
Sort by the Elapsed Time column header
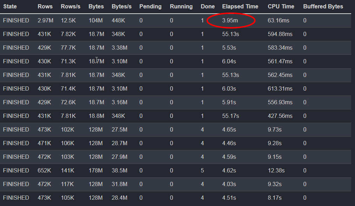240,6
